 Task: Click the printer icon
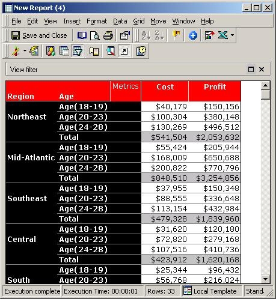point(108,35)
